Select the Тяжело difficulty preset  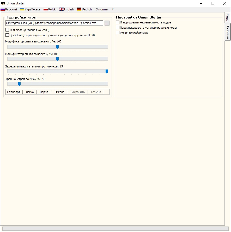[x=59, y=92]
